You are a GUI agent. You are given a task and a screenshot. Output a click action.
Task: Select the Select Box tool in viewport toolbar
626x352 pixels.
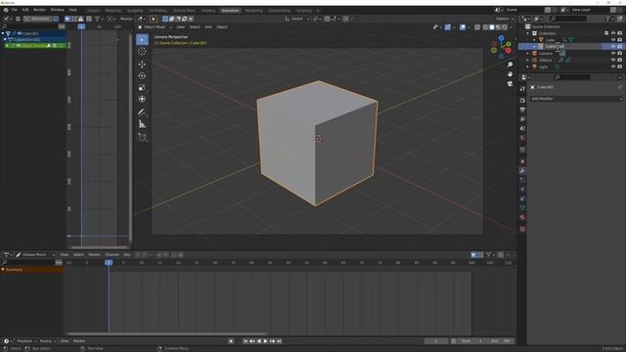point(142,39)
